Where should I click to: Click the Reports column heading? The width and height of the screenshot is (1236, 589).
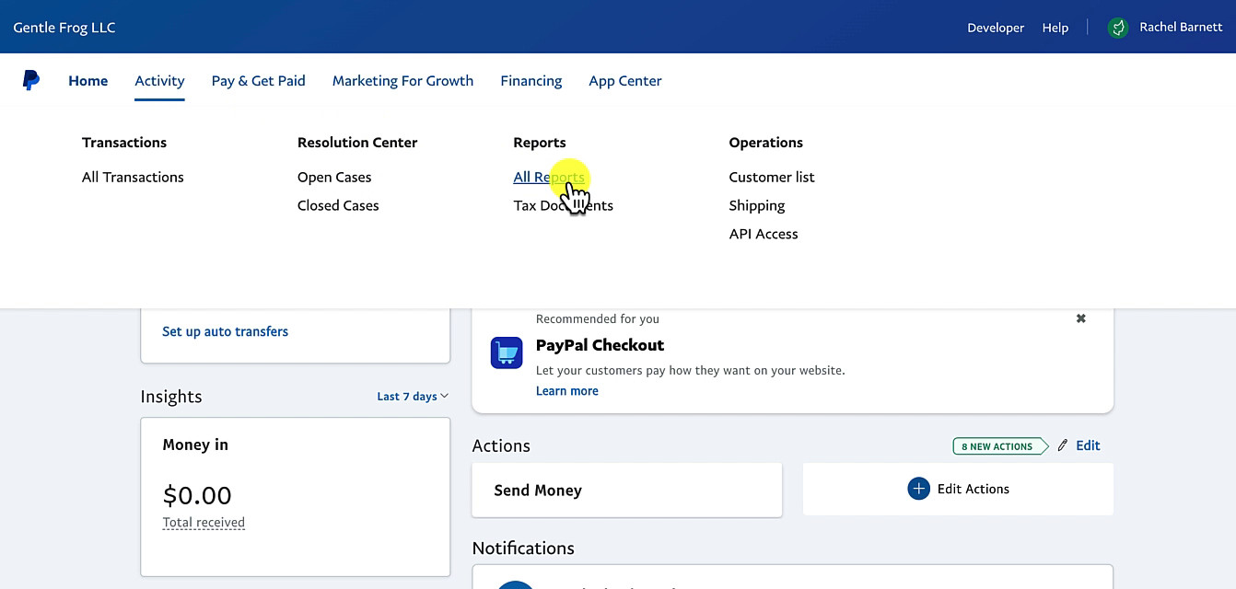540,143
